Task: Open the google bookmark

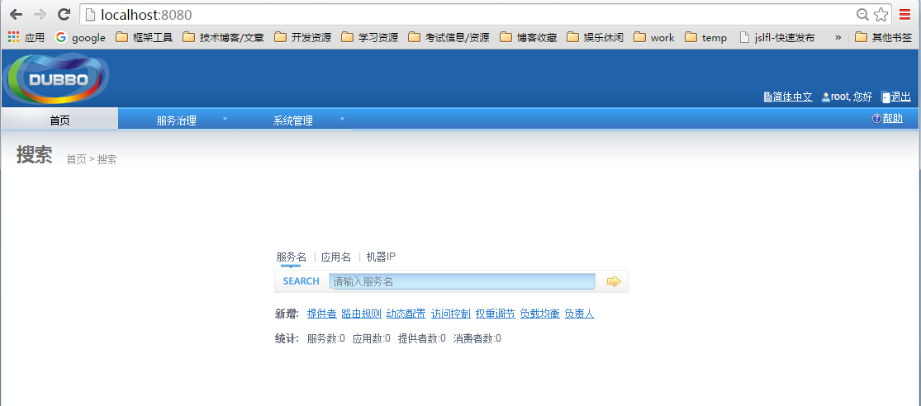Action: tap(80, 38)
